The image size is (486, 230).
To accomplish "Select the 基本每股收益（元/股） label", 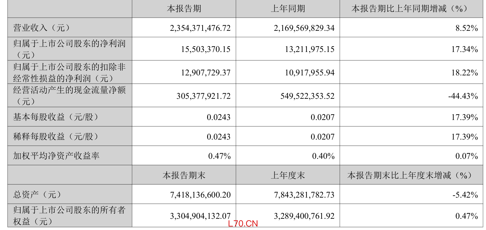I will pyautogui.click(x=56, y=117).
